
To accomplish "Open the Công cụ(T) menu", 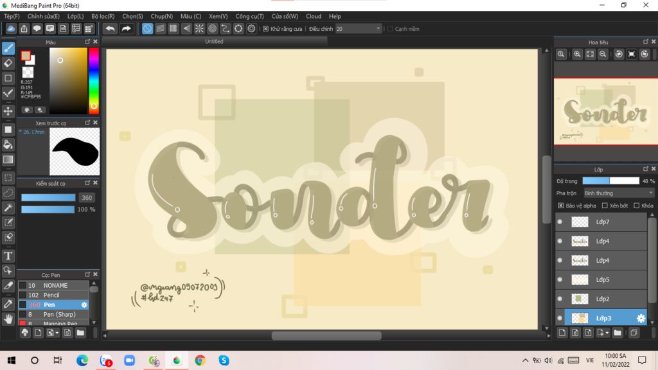I will [x=250, y=16].
